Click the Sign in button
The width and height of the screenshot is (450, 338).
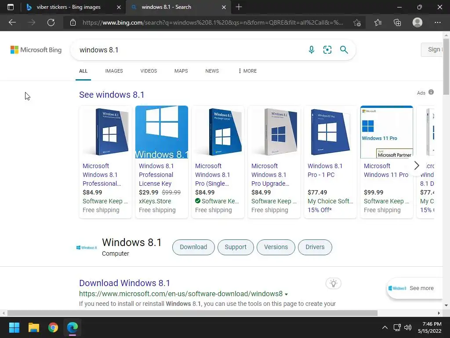pyautogui.click(x=432, y=49)
